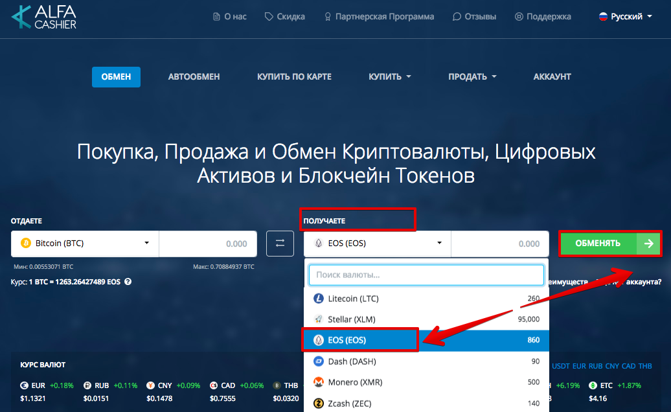This screenshot has width=671, height=412.
Task: Switch rates to EUR filter
Action: point(579,366)
